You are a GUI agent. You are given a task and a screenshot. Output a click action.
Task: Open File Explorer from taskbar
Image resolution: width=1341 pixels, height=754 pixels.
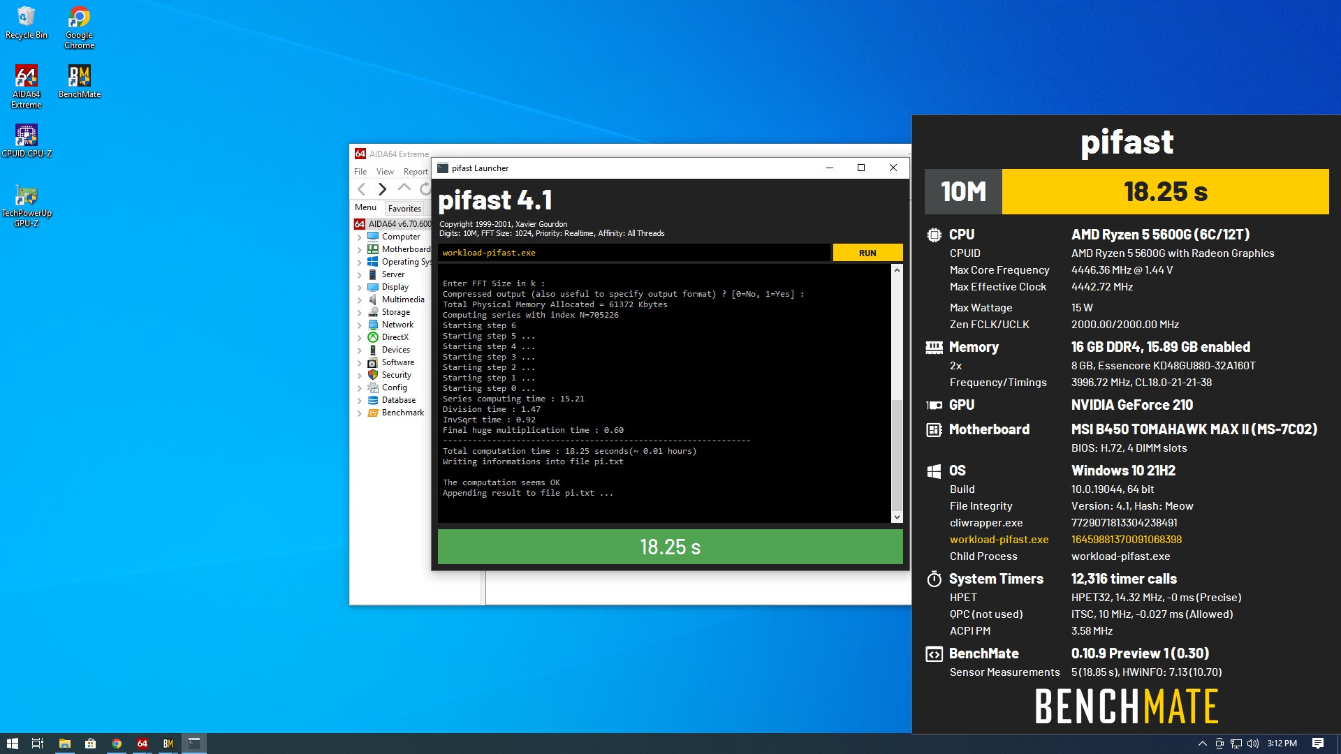[64, 744]
